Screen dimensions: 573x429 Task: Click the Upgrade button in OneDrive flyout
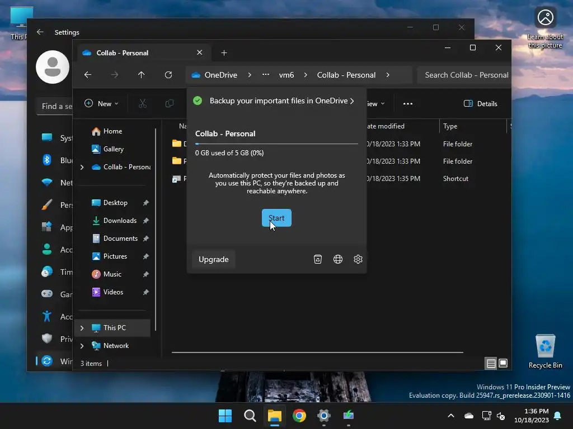(213, 259)
